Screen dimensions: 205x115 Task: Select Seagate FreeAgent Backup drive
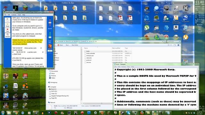(x=60, y=96)
